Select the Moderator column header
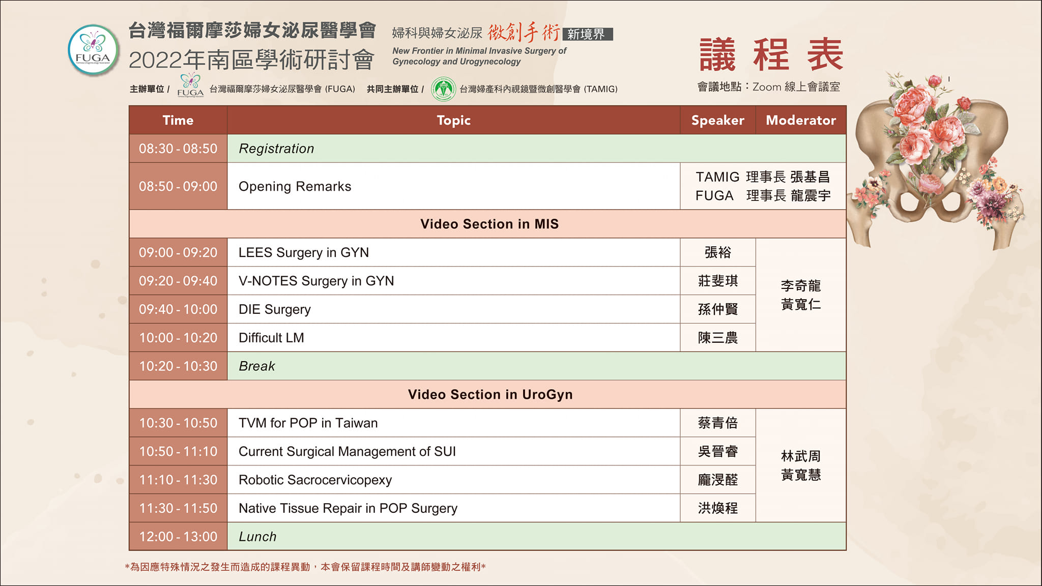 pyautogui.click(x=800, y=120)
